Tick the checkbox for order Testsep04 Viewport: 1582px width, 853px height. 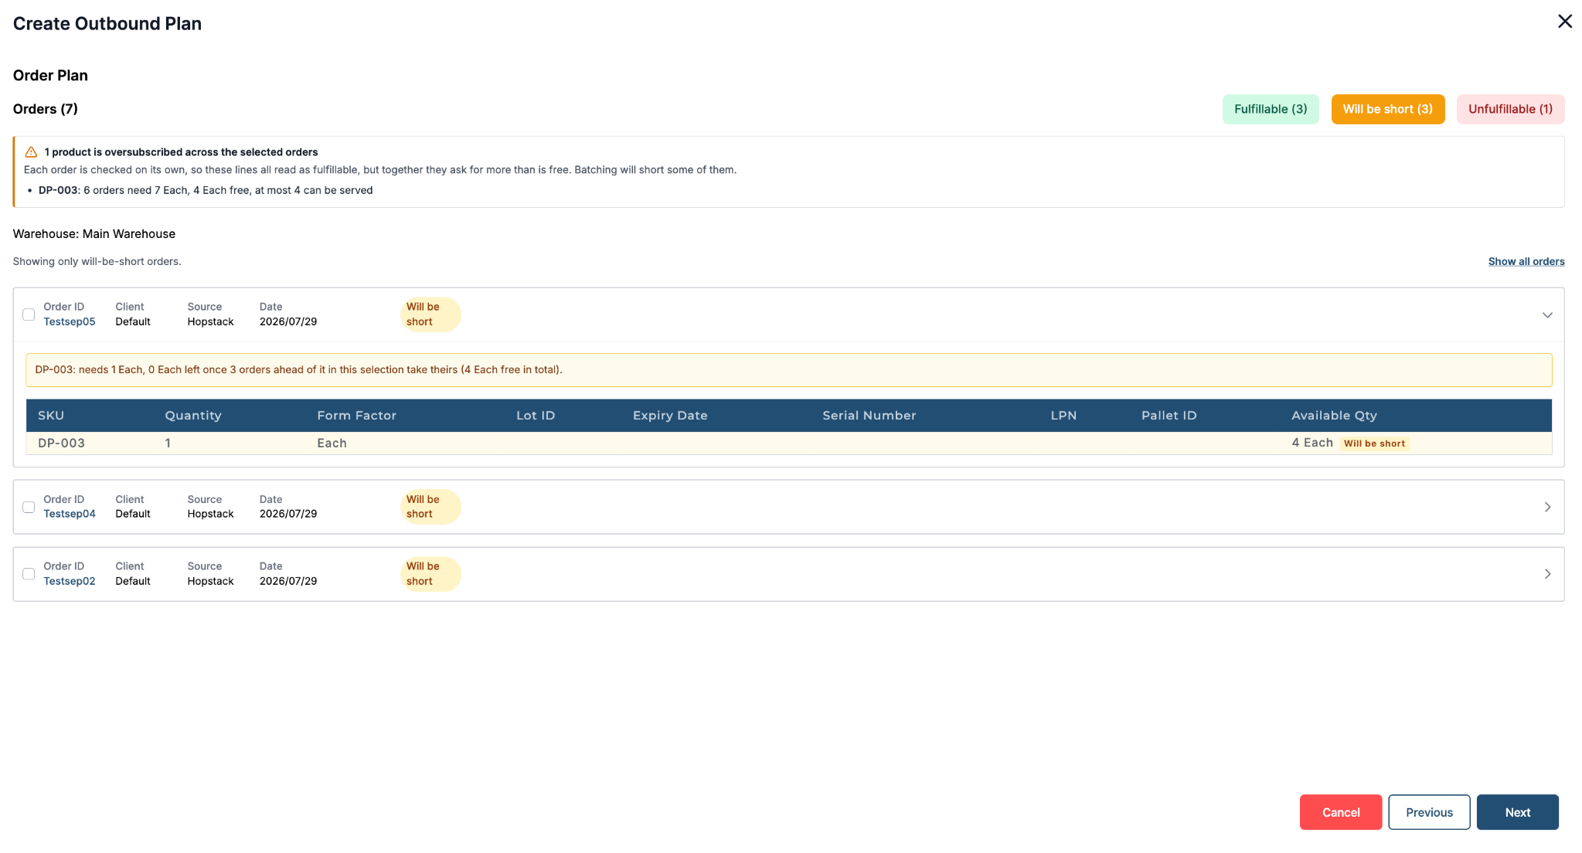point(29,507)
